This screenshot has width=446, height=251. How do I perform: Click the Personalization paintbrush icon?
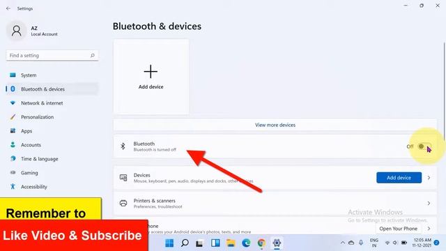pyautogui.click(x=13, y=116)
